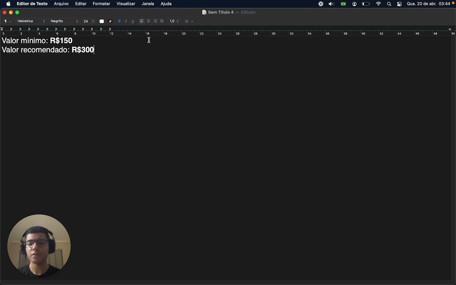Screen dimensions: 456x285
Task: Click the white text color swatch
Action: click(102, 21)
